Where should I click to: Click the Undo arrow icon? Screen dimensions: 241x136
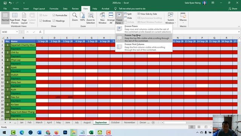pyautogui.click(x=10, y=3)
